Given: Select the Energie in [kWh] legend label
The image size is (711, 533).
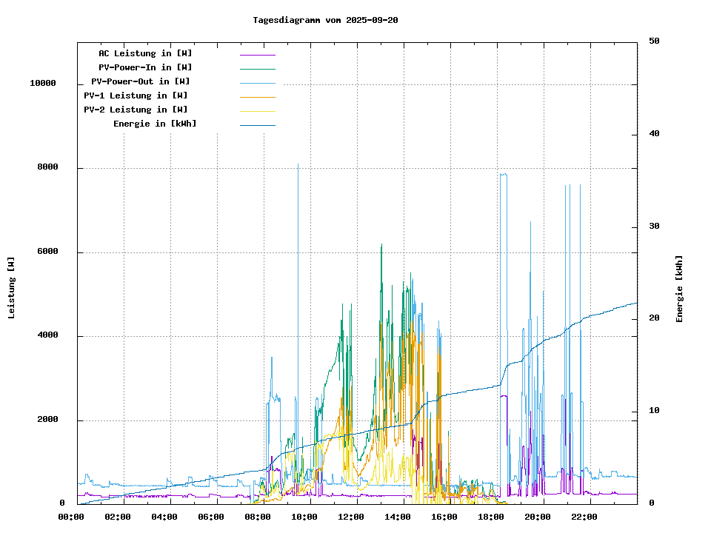Looking at the screenshot, I should [x=155, y=124].
